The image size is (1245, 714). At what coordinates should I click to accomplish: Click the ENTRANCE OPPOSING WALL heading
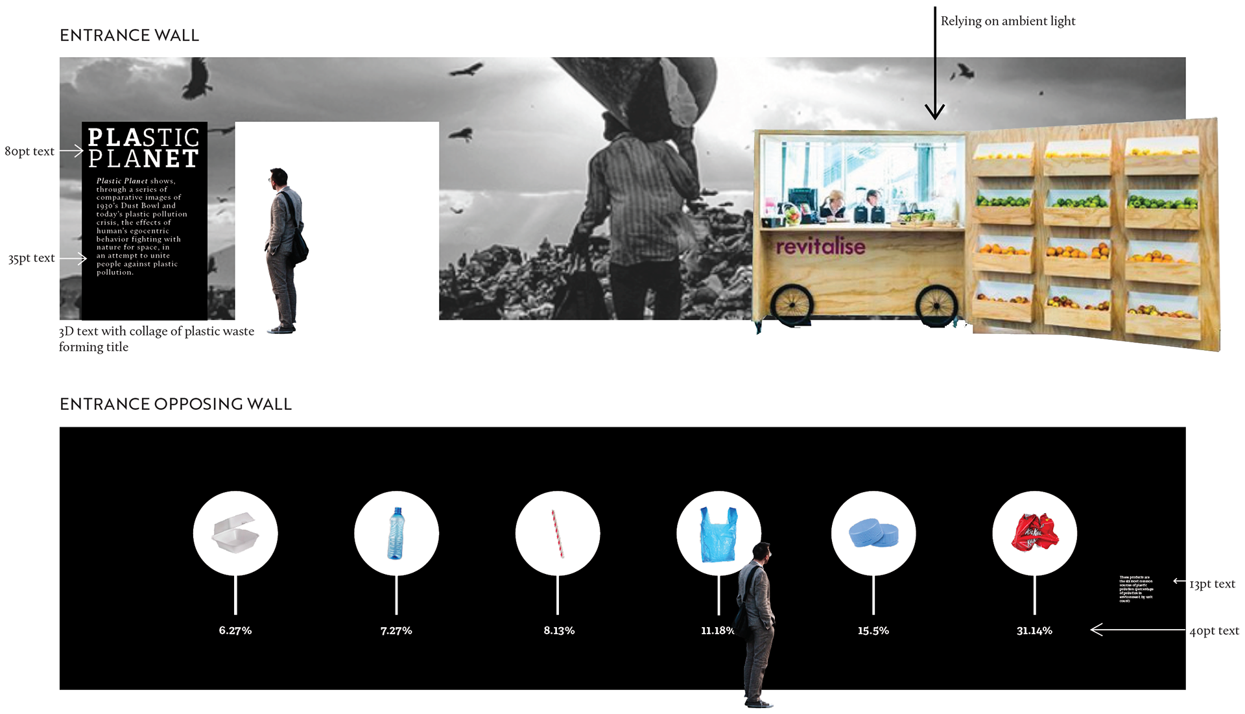176,404
